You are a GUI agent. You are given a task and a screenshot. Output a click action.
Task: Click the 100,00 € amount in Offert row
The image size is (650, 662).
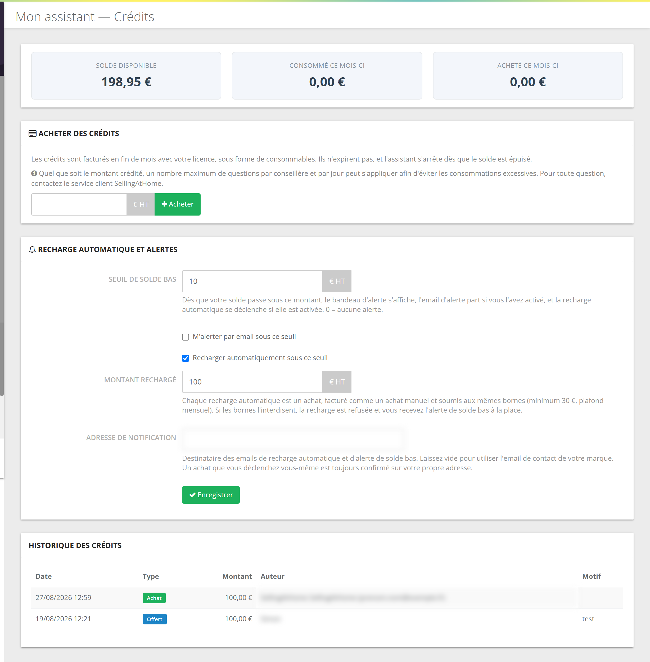[x=239, y=619]
